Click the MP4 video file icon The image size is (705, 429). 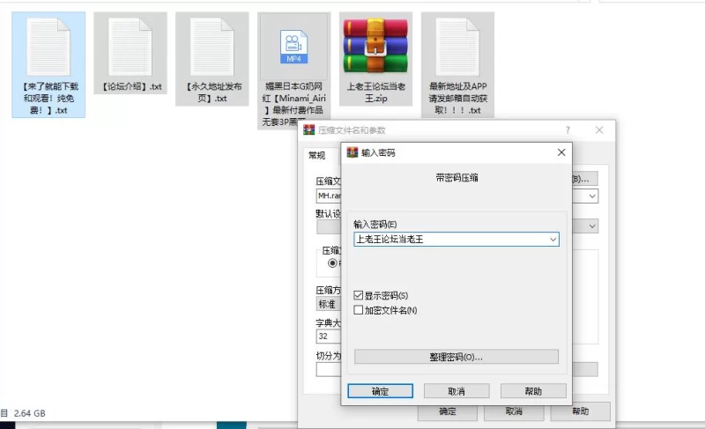[x=293, y=47]
